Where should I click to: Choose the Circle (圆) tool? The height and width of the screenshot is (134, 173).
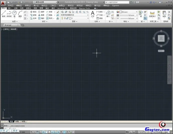pyautogui.click(x=15, y=13)
